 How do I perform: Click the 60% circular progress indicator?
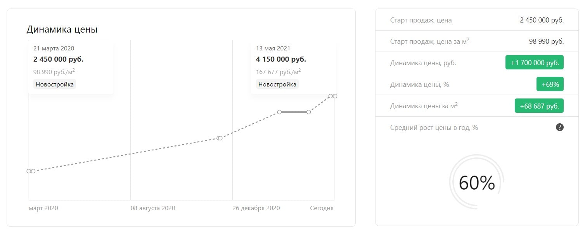(477, 182)
